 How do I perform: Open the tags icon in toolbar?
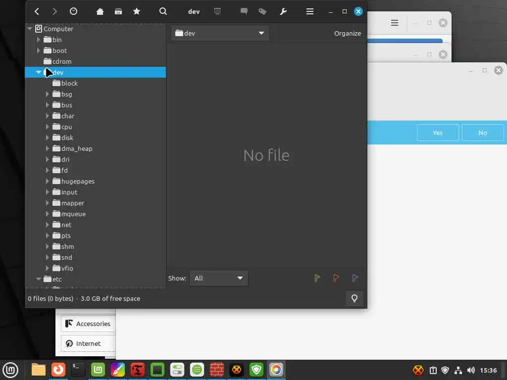coord(262,12)
